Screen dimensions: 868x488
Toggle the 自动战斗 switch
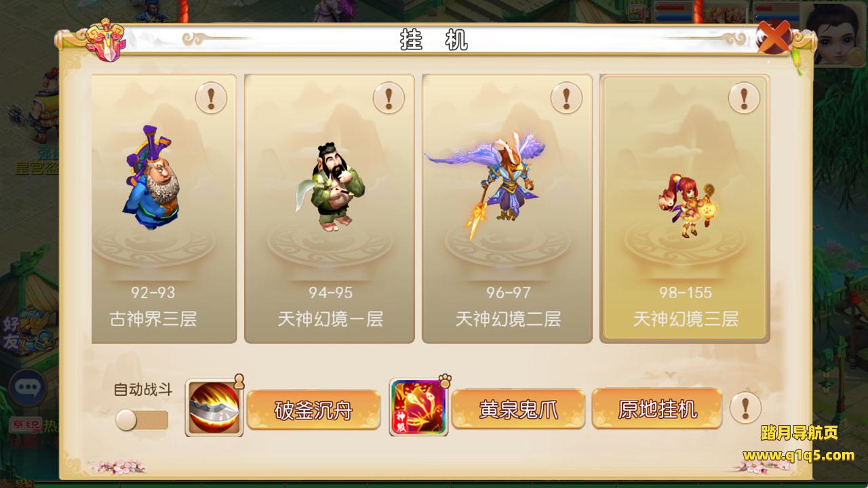(x=141, y=420)
